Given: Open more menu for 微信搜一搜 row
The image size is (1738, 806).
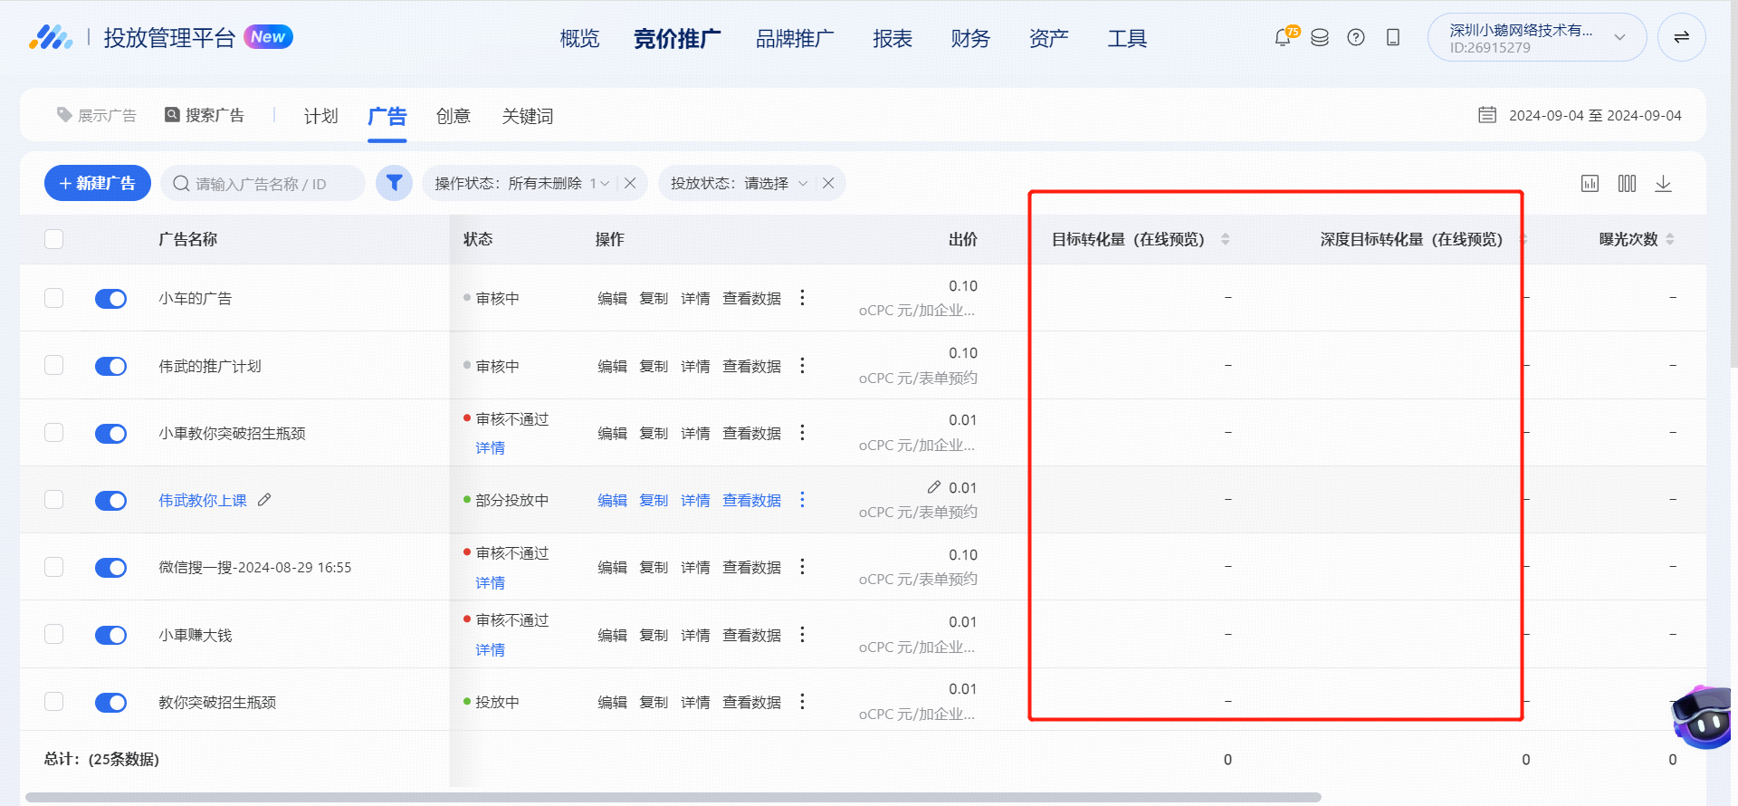Looking at the screenshot, I should [802, 567].
